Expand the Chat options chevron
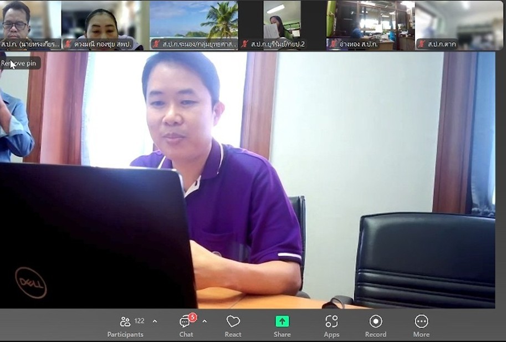 [x=205, y=321]
